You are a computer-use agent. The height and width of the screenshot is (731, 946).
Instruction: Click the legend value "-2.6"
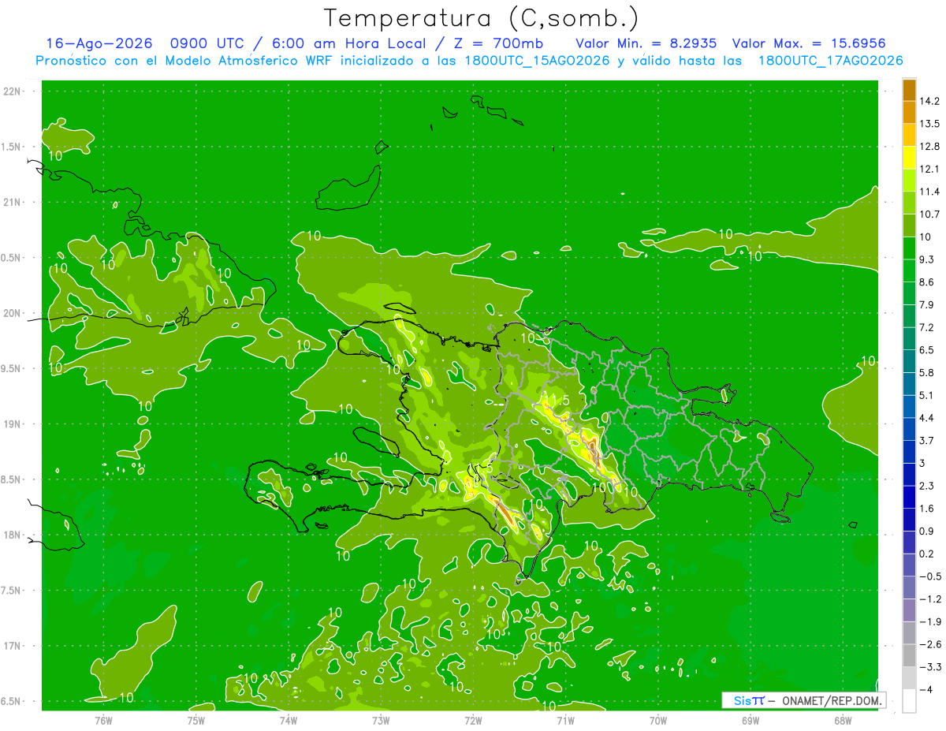tap(930, 644)
